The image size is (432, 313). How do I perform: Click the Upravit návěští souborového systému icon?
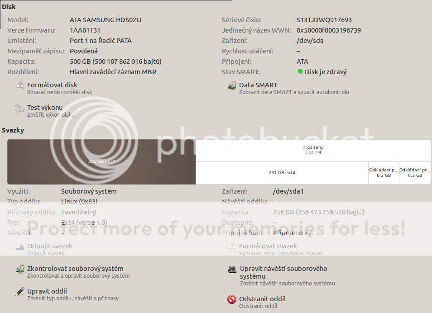click(x=232, y=270)
